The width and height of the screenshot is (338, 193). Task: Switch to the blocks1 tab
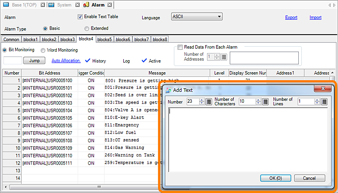pos(30,40)
